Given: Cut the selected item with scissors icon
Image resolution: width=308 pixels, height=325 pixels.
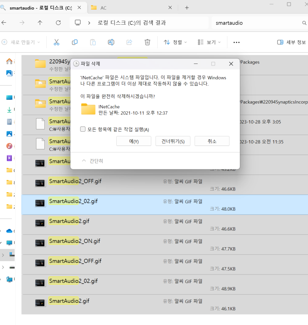Looking at the screenshot, I should (x=56, y=42).
